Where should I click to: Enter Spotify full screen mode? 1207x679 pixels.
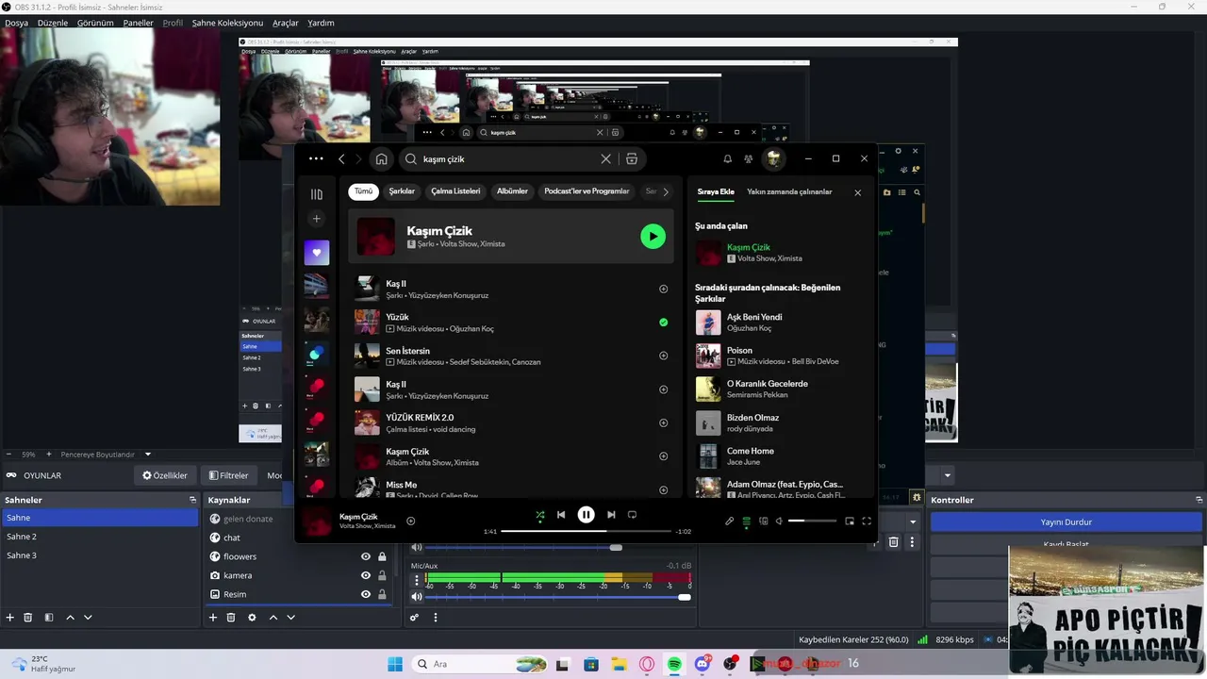(867, 521)
